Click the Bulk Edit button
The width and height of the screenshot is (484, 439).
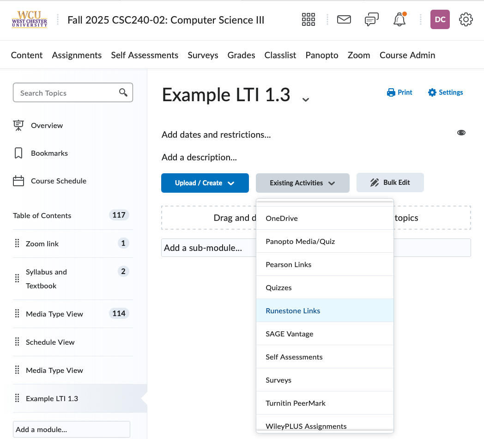tap(390, 183)
